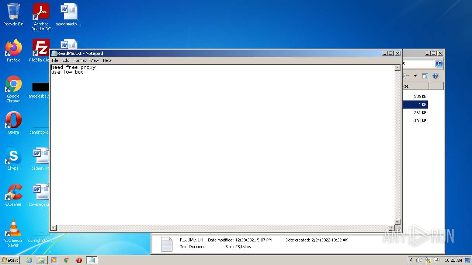Minimize the Notepad window
The height and width of the screenshot is (265, 472).
coord(385,53)
